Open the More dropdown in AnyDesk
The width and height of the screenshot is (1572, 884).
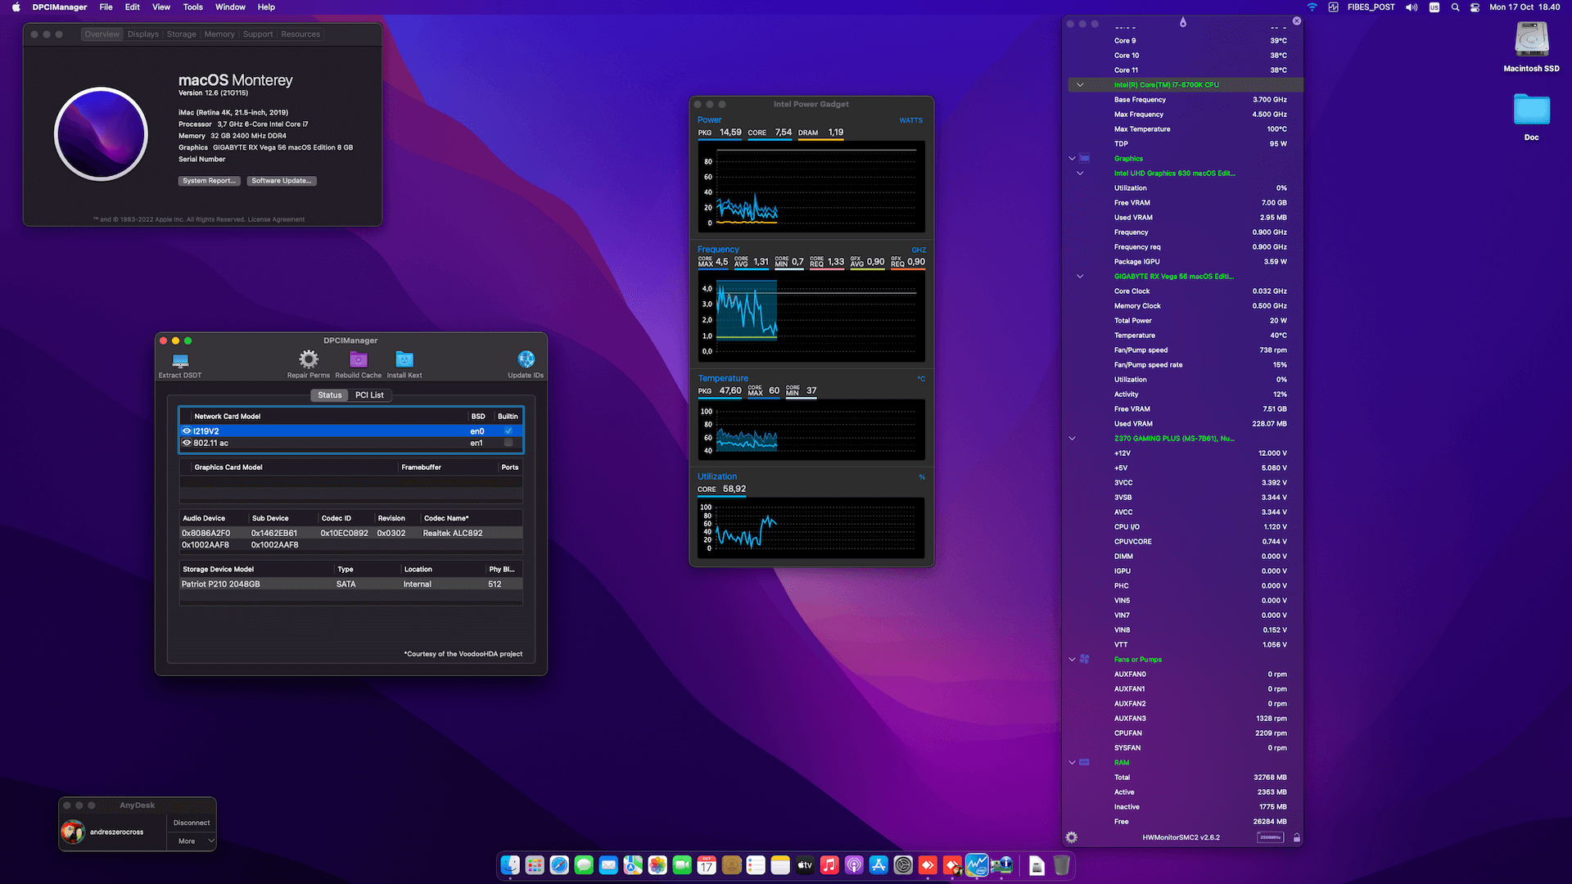pyautogui.click(x=192, y=841)
